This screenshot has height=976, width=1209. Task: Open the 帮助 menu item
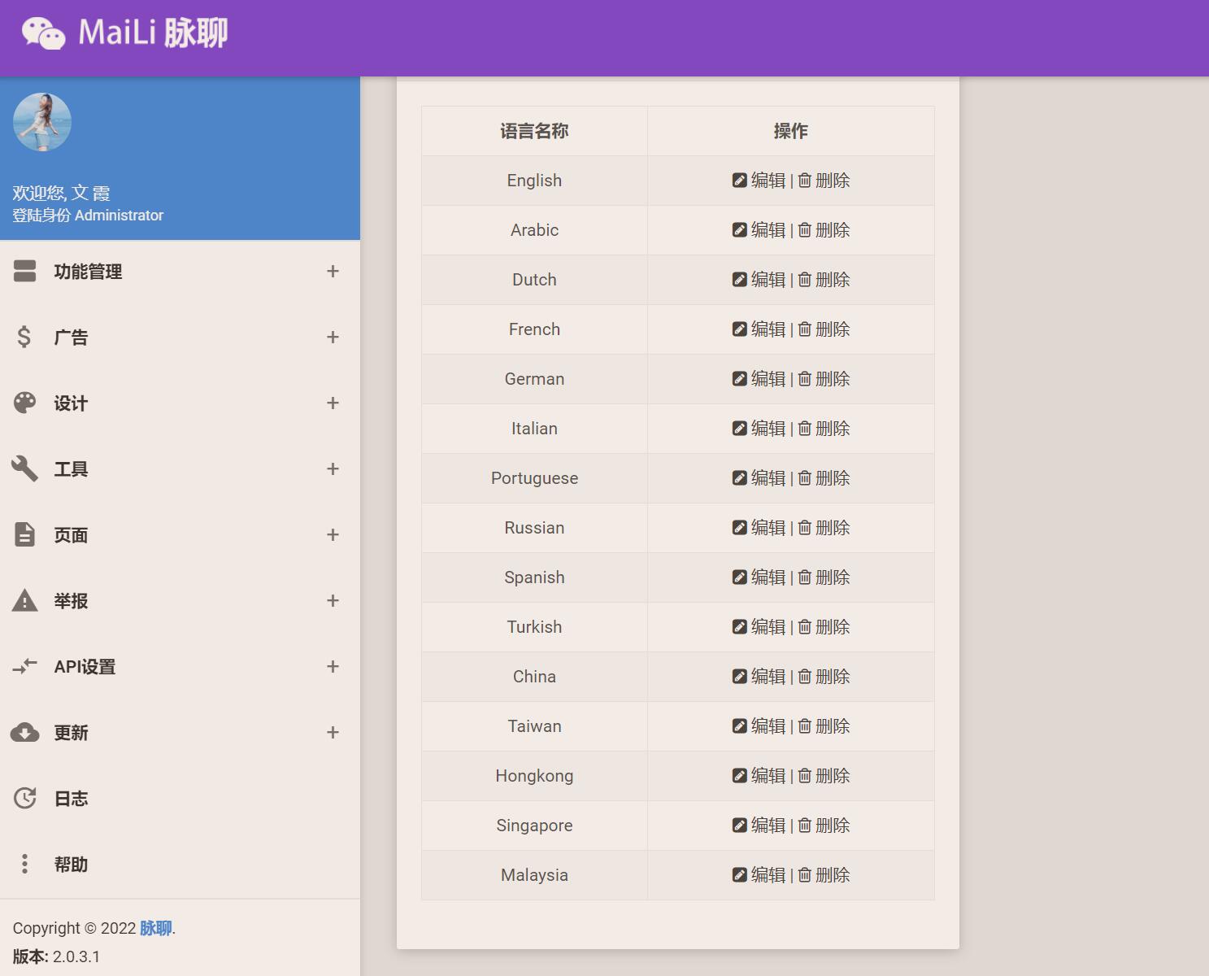(x=180, y=865)
